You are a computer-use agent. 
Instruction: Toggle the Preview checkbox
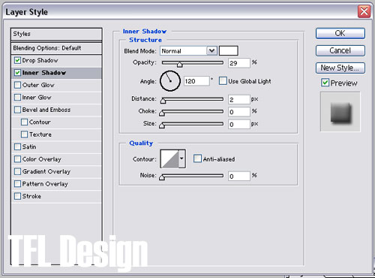coord(325,83)
